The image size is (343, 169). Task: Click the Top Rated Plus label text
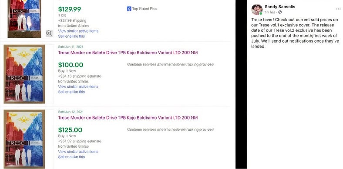click(145, 9)
